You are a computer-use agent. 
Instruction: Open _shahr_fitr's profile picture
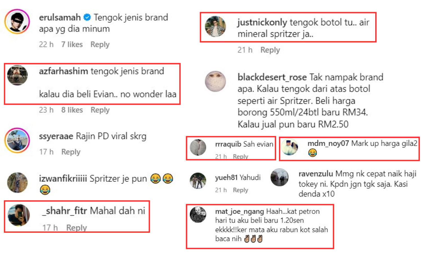point(19,215)
